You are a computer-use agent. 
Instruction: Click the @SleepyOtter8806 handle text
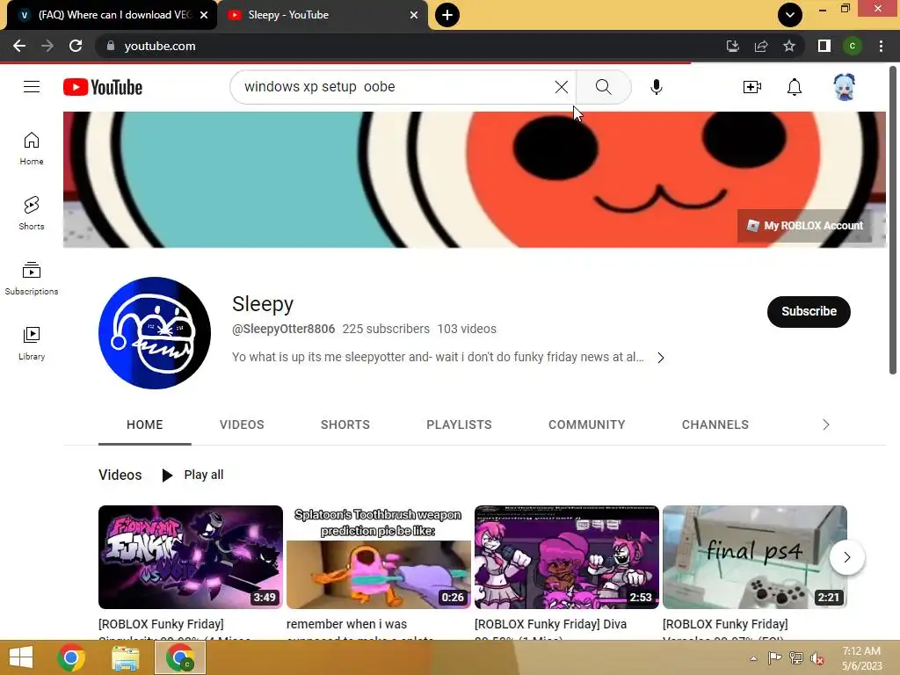pos(283,329)
